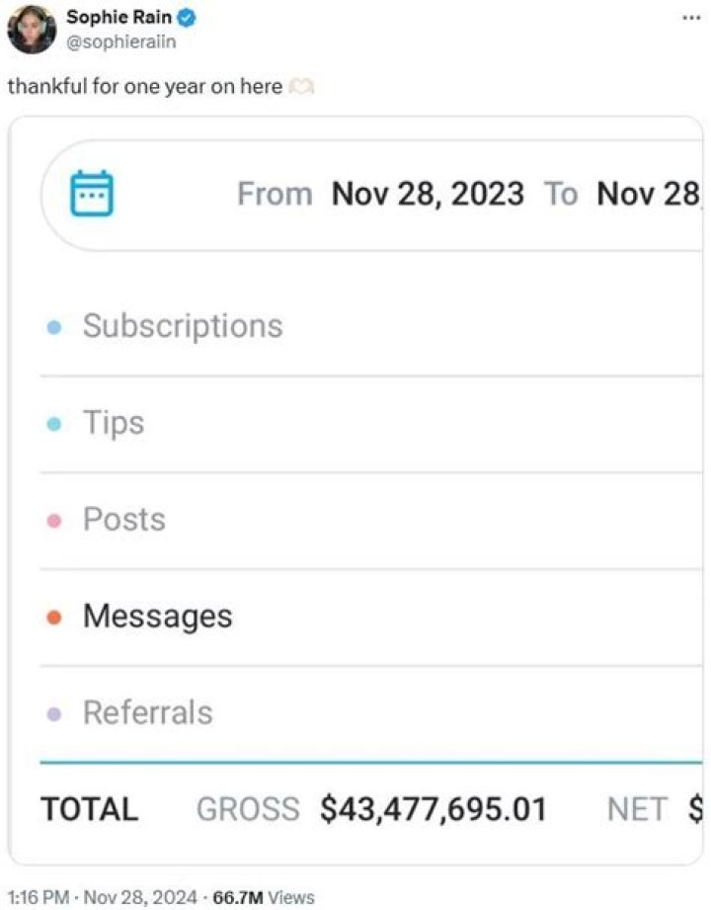Open Sophie Rain's profile avatar
Screen dimensions: 711x910
pyautogui.click(x=32, y=30)
